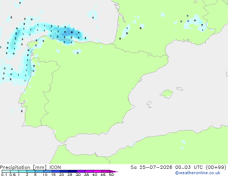Click the 0.1–0.5 mm legend swatch
The height and width of the screenshot is (176, 228).
tap(6, 171)
